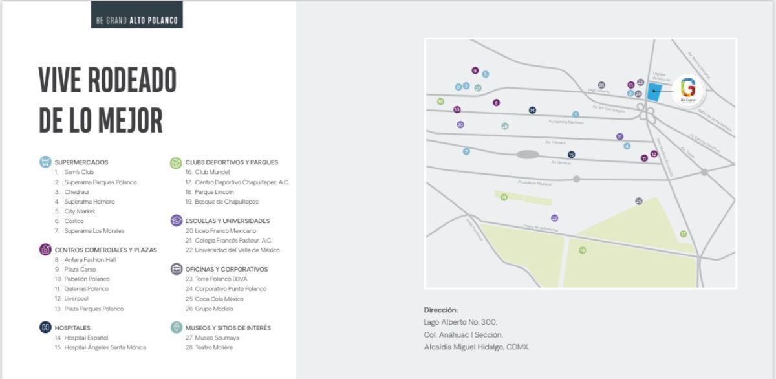Select map marker 18 for Parque Lincoln
Viewport: 776px width, 379px height.
504,197
